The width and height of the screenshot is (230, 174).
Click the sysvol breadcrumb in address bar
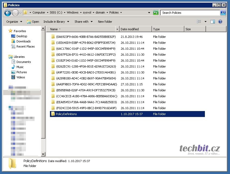87,12
